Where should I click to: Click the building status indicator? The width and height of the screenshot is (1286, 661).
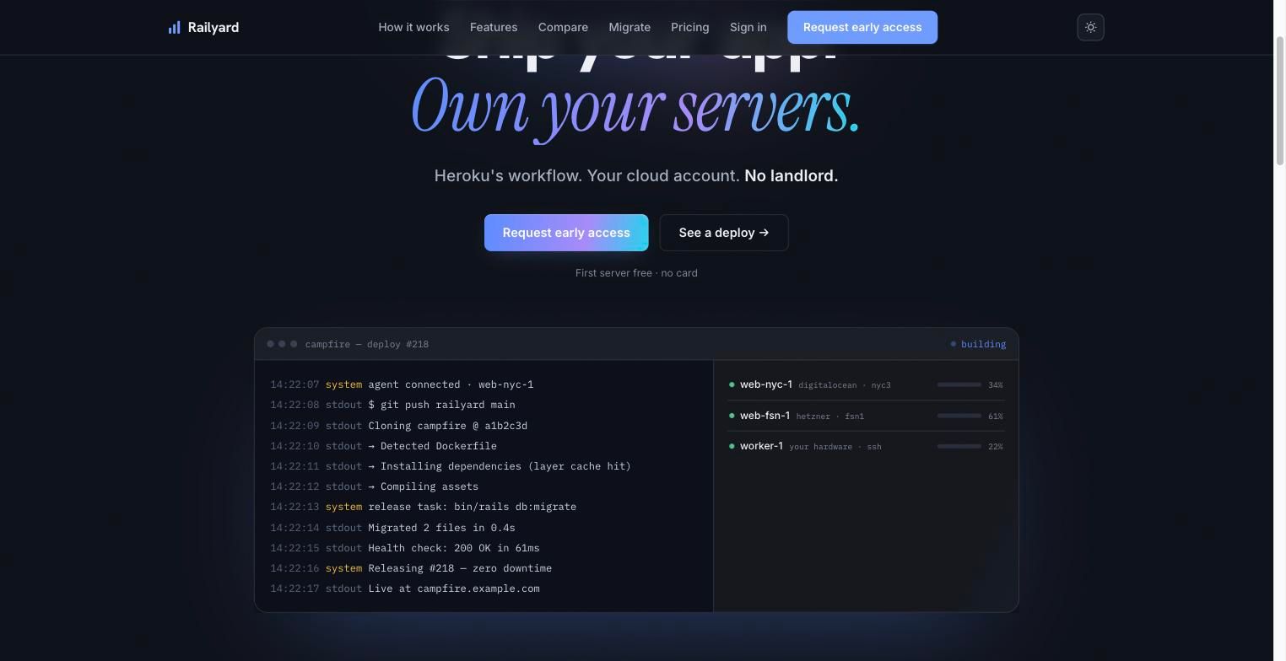(978, 344)
